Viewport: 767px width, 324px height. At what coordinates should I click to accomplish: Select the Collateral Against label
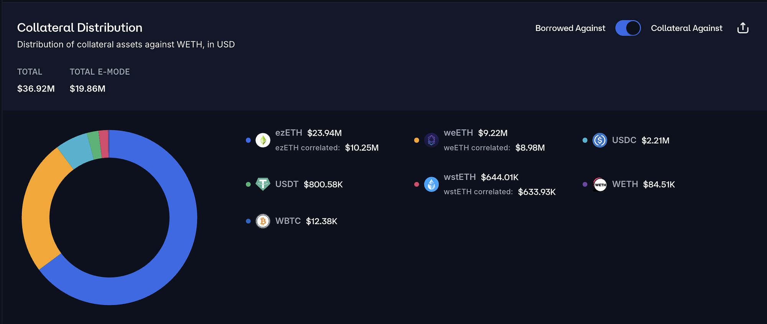pos(686,28)
